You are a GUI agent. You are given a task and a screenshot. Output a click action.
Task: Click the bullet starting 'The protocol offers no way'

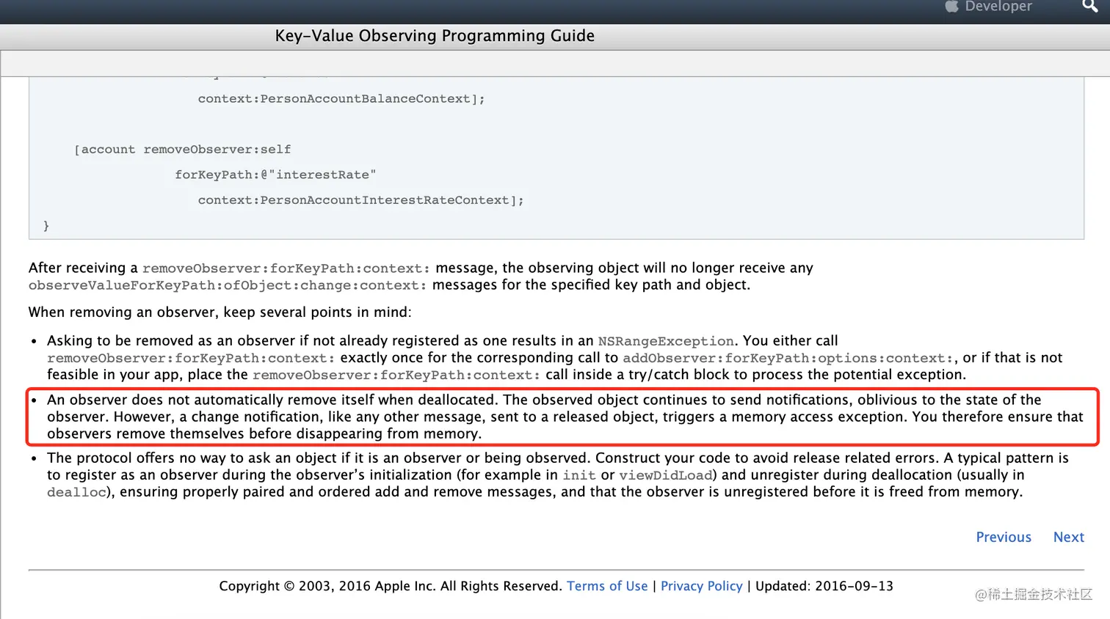(558, 475)
